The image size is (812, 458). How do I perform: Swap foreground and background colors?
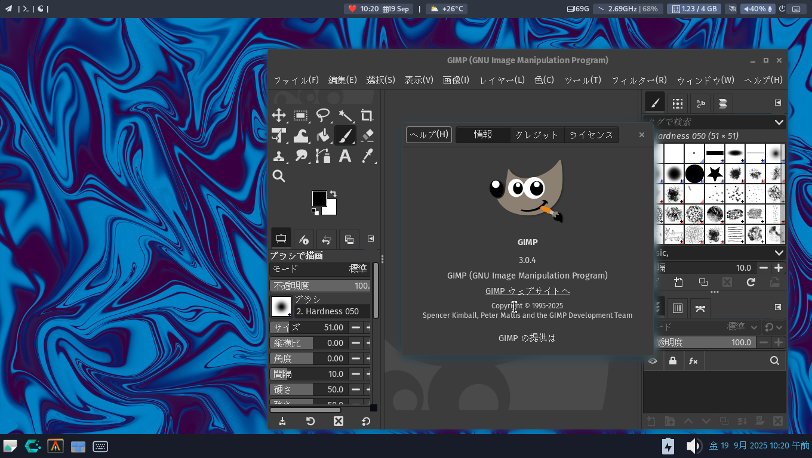coord(333,194)
